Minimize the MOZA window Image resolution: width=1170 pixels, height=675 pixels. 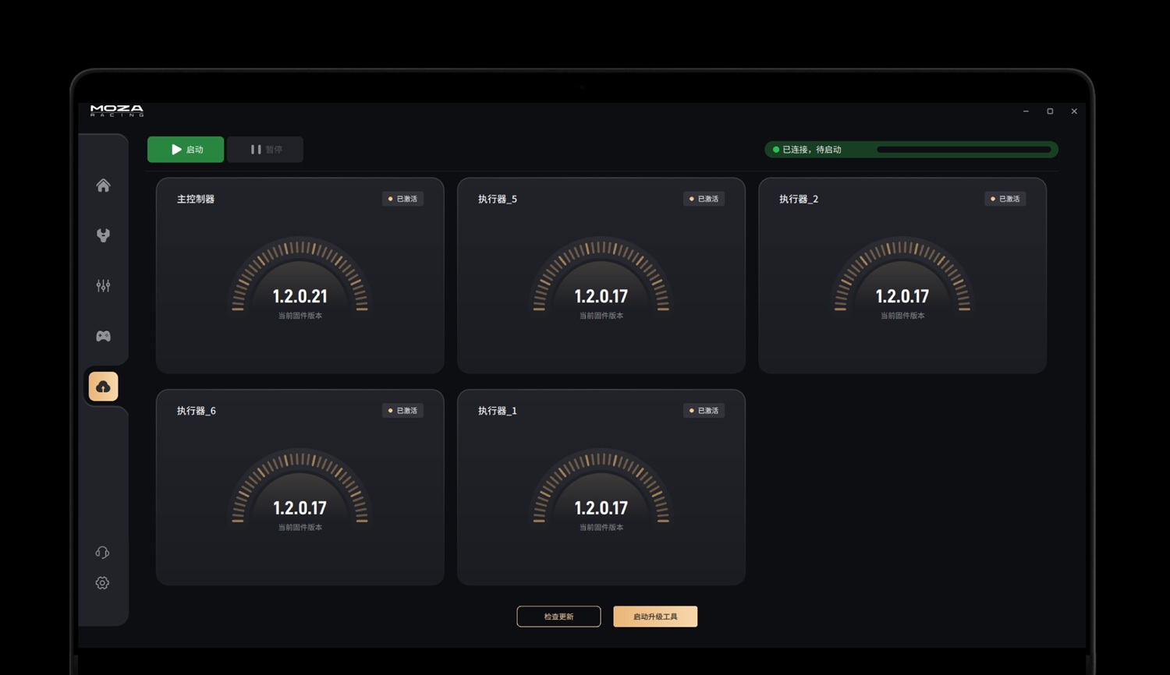1026,111
